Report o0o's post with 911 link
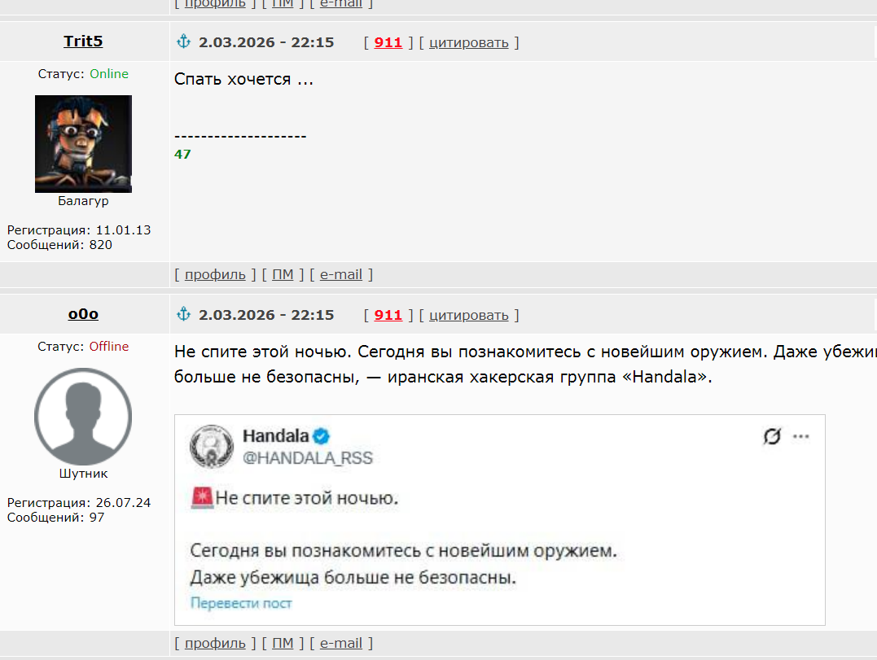Screen dimensions: 877x660 click(388, 315)
